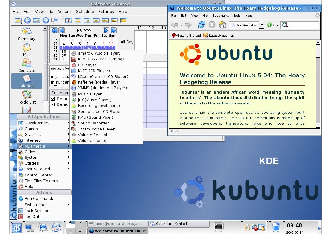Launch Kontact from the panel launcher icon
This screenshot has height=234, width=331.
click(x=56, y=228)
